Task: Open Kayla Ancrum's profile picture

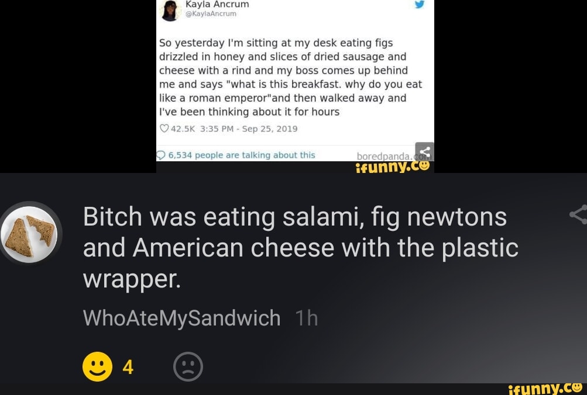Action: 170,10
